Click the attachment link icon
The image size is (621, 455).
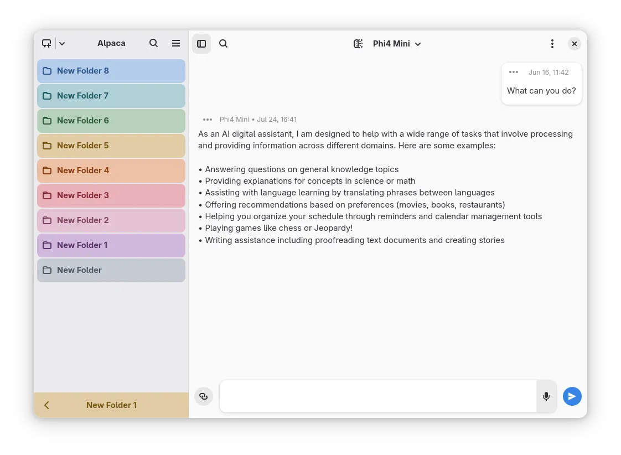coord(204,396)
